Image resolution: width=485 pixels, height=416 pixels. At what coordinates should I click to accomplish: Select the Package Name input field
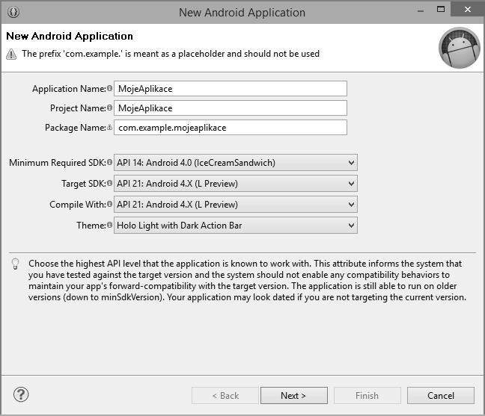(231, 128)
